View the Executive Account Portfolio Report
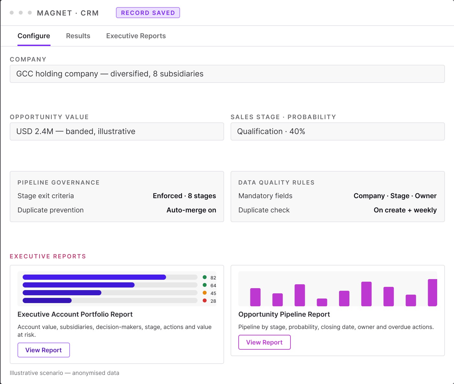454x384 pixels. pos(44,350)
